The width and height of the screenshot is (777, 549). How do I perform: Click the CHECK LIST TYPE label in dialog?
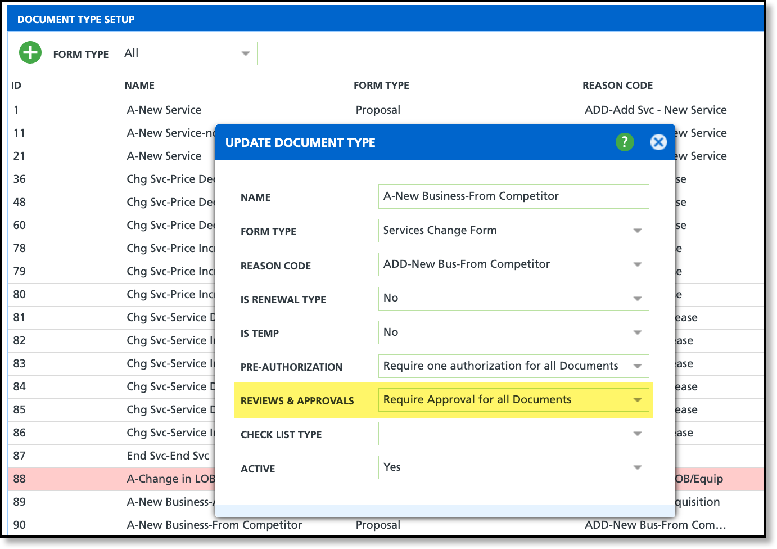(x=281, y=435)
